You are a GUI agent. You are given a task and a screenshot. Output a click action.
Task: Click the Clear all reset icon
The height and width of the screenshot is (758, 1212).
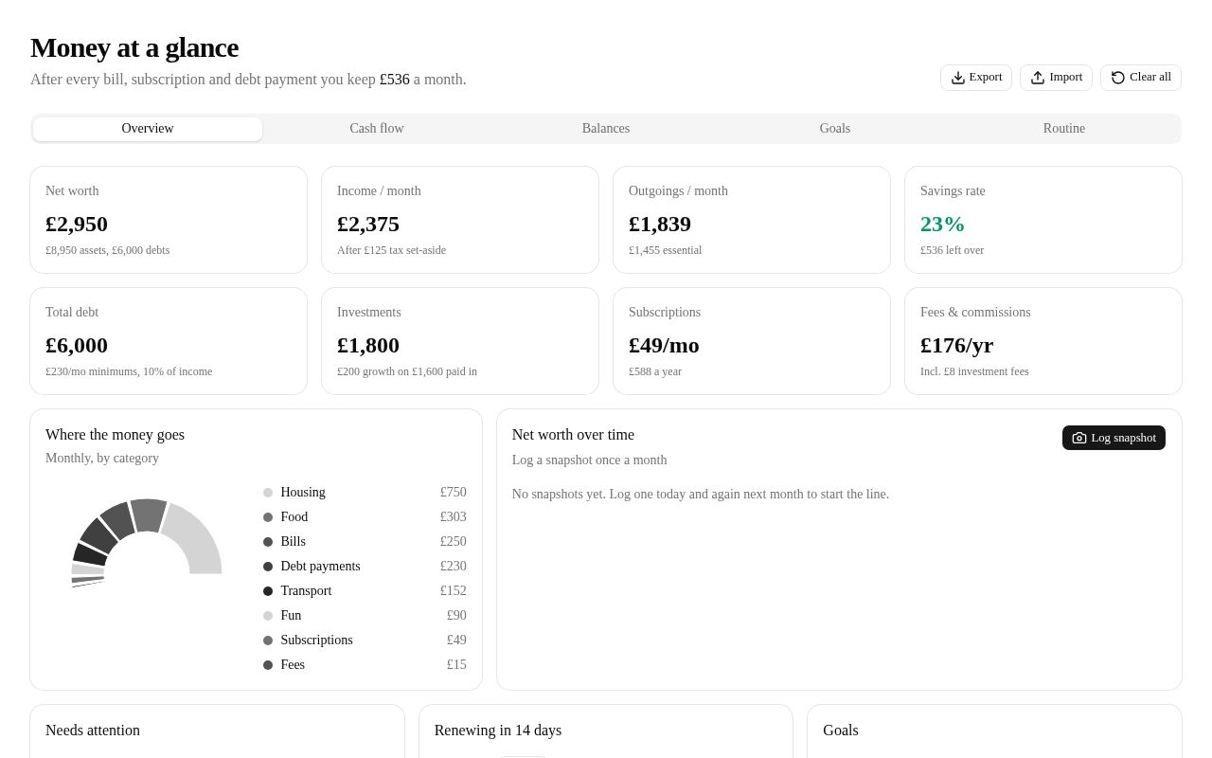point(1118,78)
